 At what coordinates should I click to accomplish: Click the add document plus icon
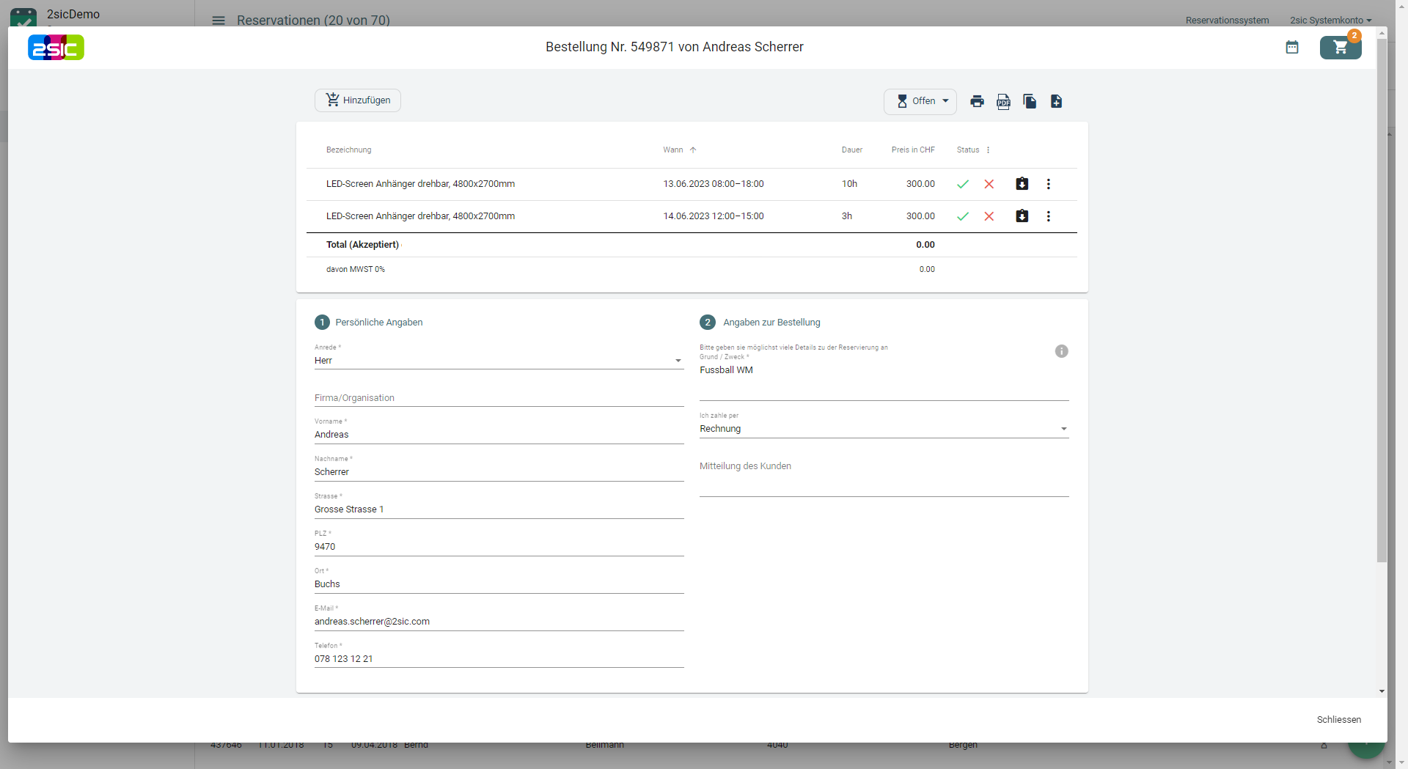1056,101
